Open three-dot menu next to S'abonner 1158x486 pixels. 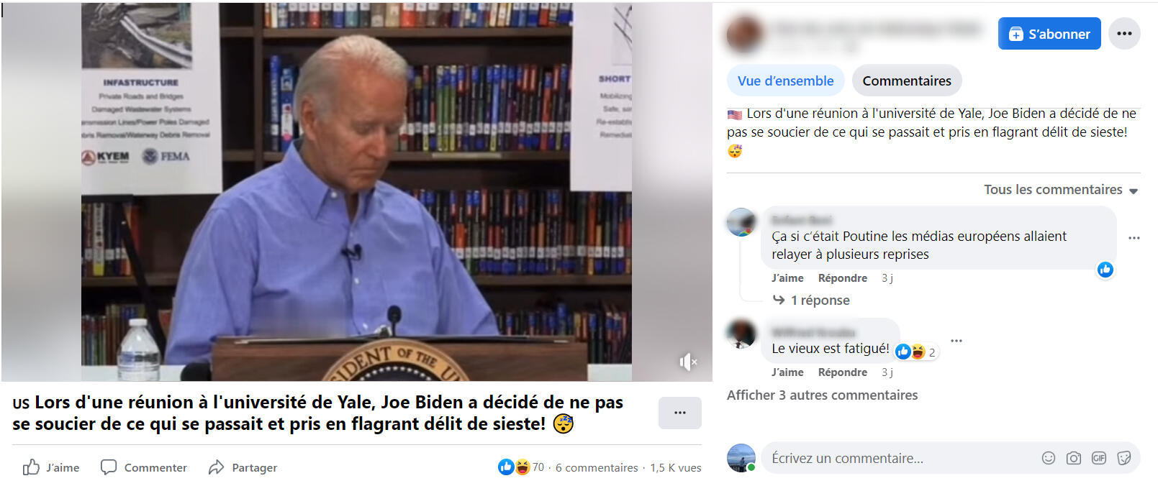click(x=1124, y=34)
